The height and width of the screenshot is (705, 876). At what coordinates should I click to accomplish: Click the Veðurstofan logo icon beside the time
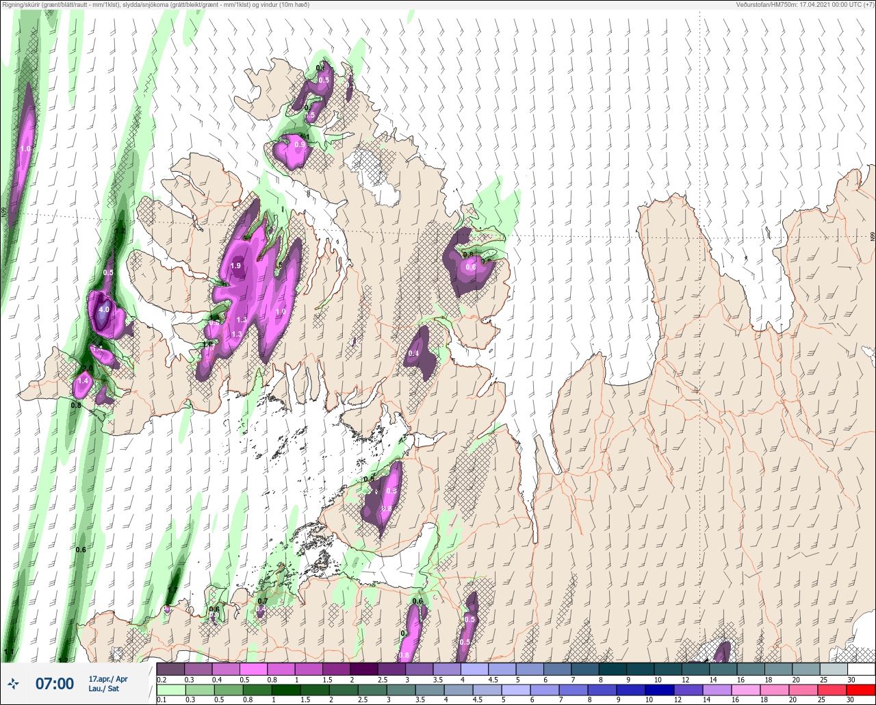[x=13, y=683]
